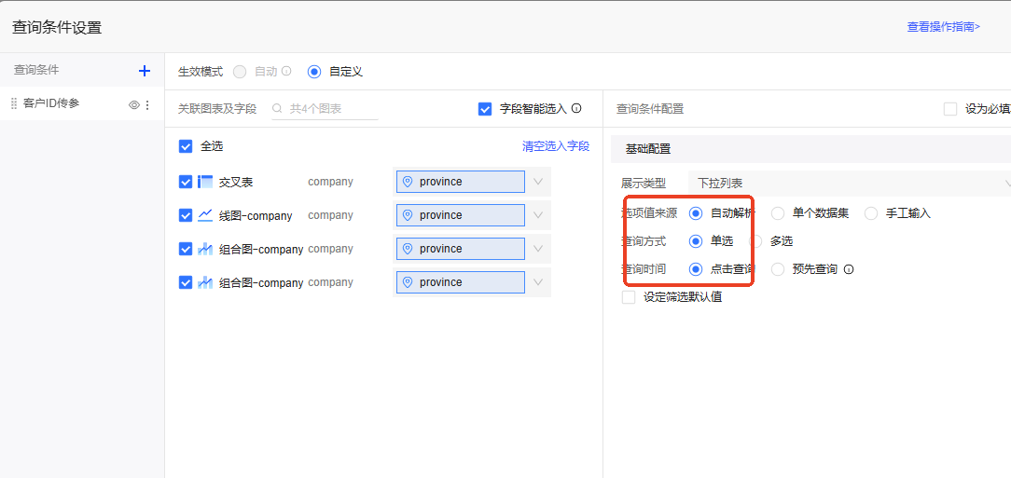
Task: Check the 设定筛选默认值 checkbox
Action: [629, 297]
